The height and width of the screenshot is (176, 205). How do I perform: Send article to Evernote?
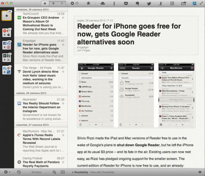137,3
